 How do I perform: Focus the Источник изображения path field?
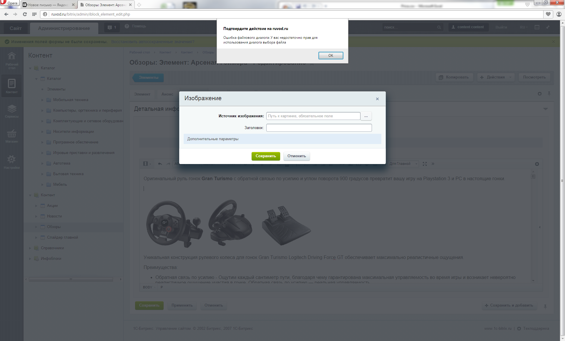(x=313, y=116)
